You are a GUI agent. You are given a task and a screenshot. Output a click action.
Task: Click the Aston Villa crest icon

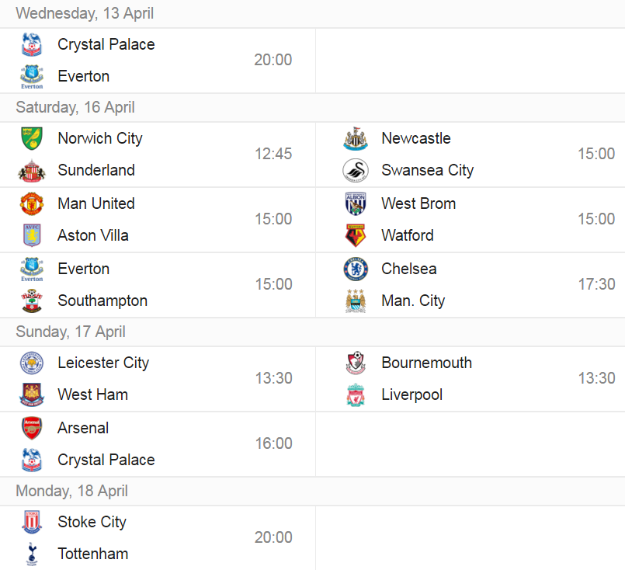(x=32, y=235)
